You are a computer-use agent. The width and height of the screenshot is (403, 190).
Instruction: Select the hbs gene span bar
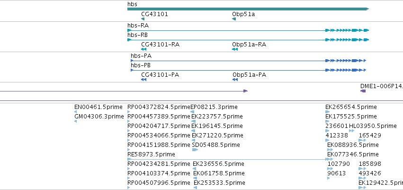(248, 9)
